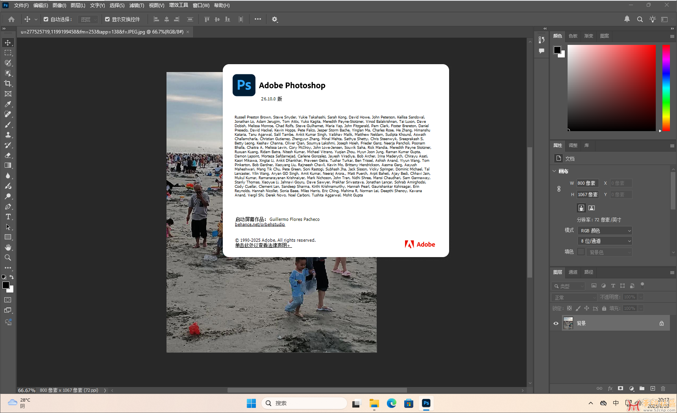
Task: Switch to the Swatches tab
Action: click(573, 36)
